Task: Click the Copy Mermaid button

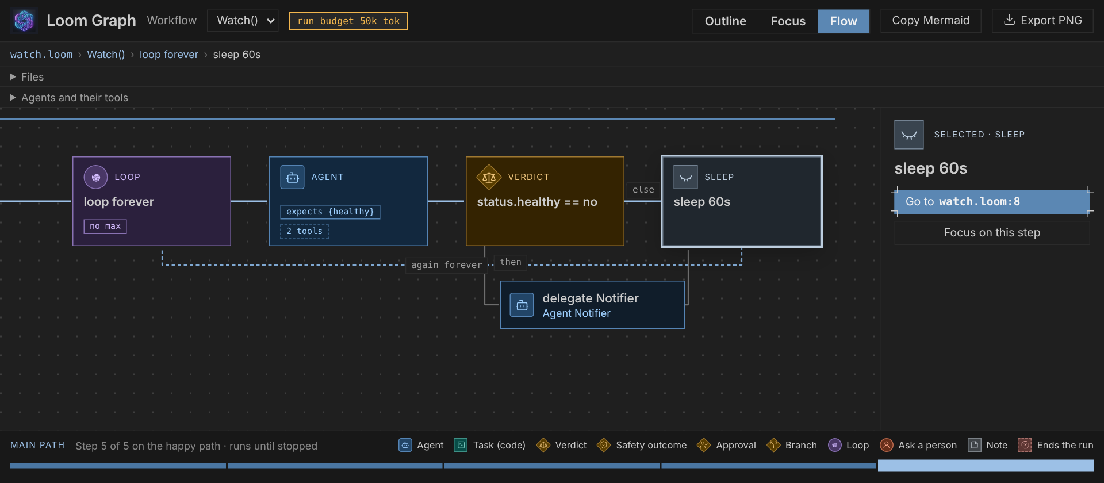Action: 931,21
